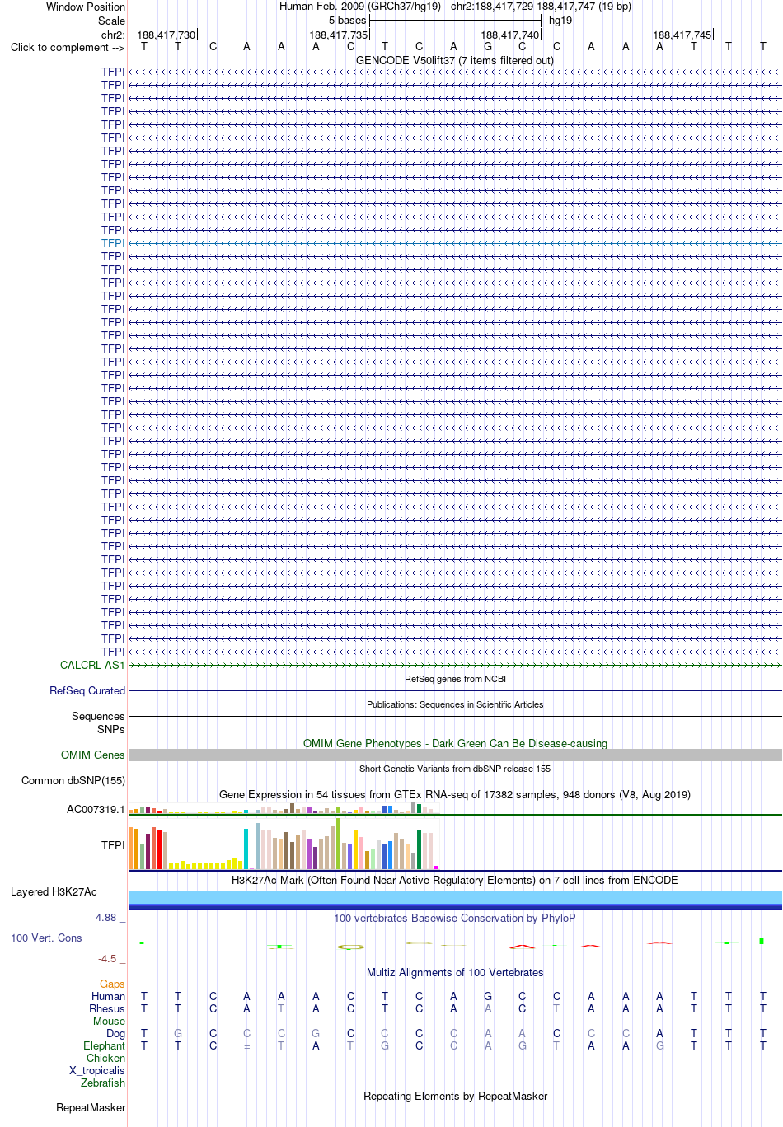
Task: Click the light-blue highlighted TFPI transcript label
Action: (113, 243)
